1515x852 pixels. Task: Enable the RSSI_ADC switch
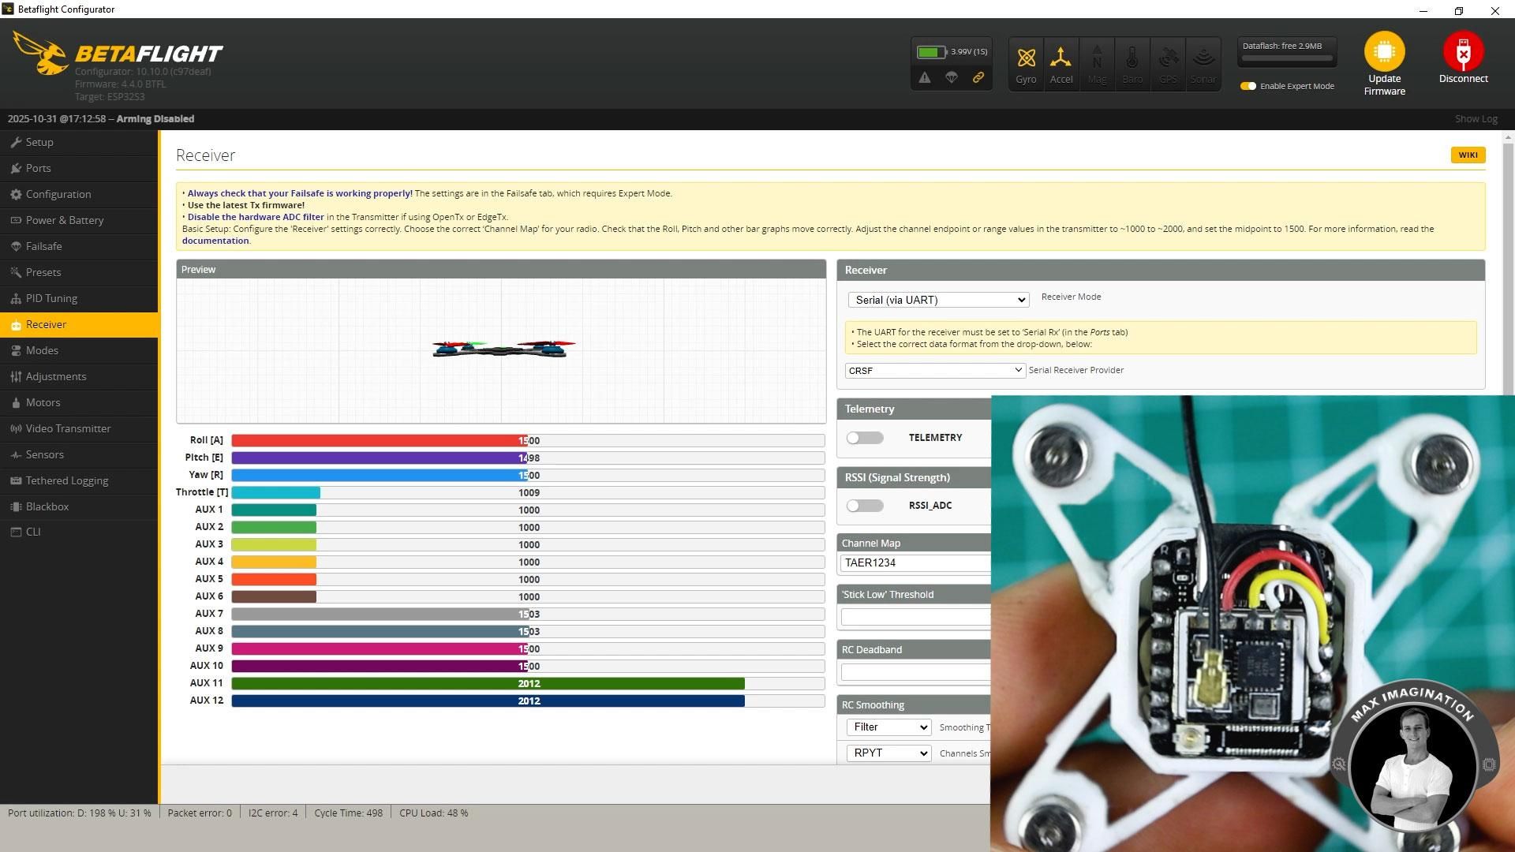pos(865,506)
